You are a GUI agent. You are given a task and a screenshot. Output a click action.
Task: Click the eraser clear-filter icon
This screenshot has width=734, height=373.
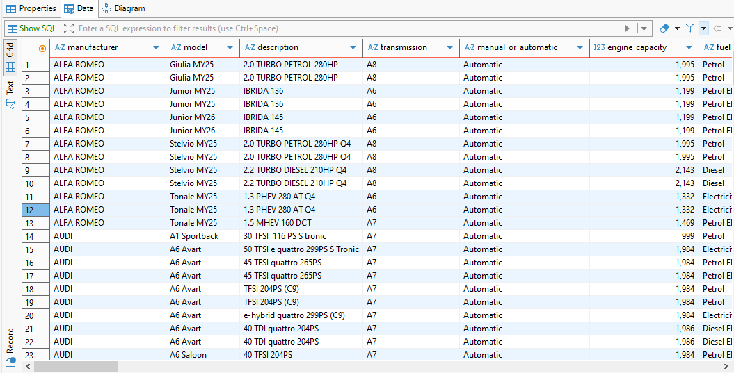[x=664, y=28]
